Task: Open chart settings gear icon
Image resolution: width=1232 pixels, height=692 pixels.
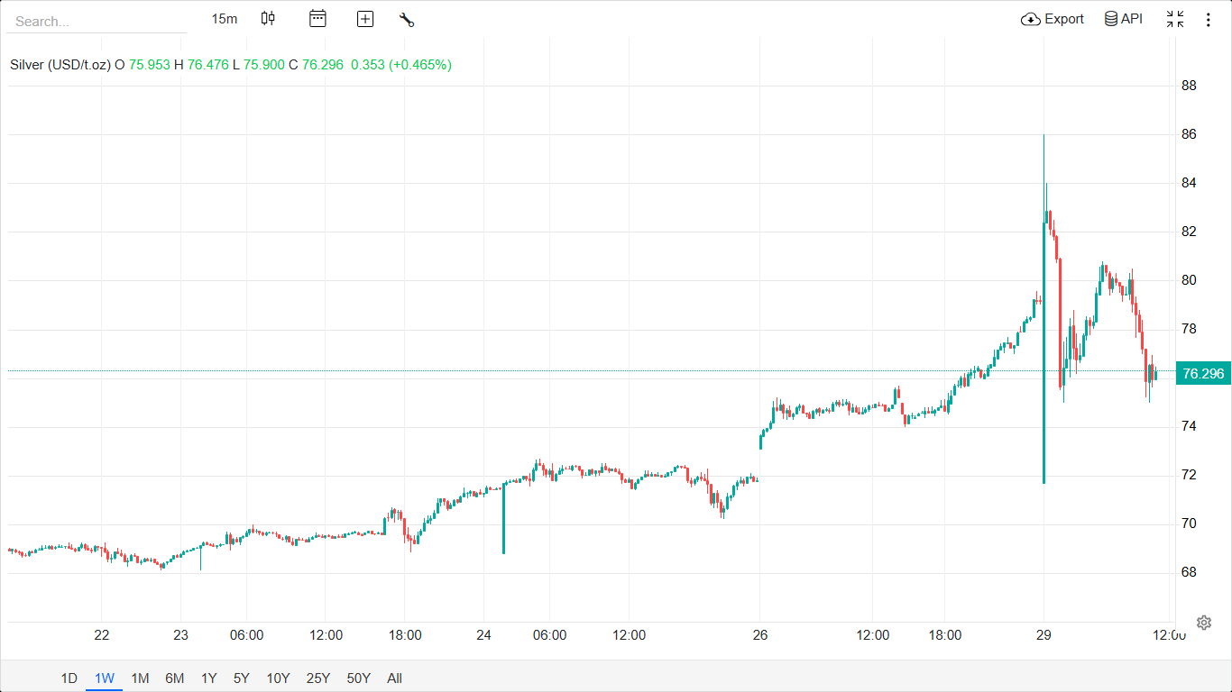Action: coord(1204,623)
